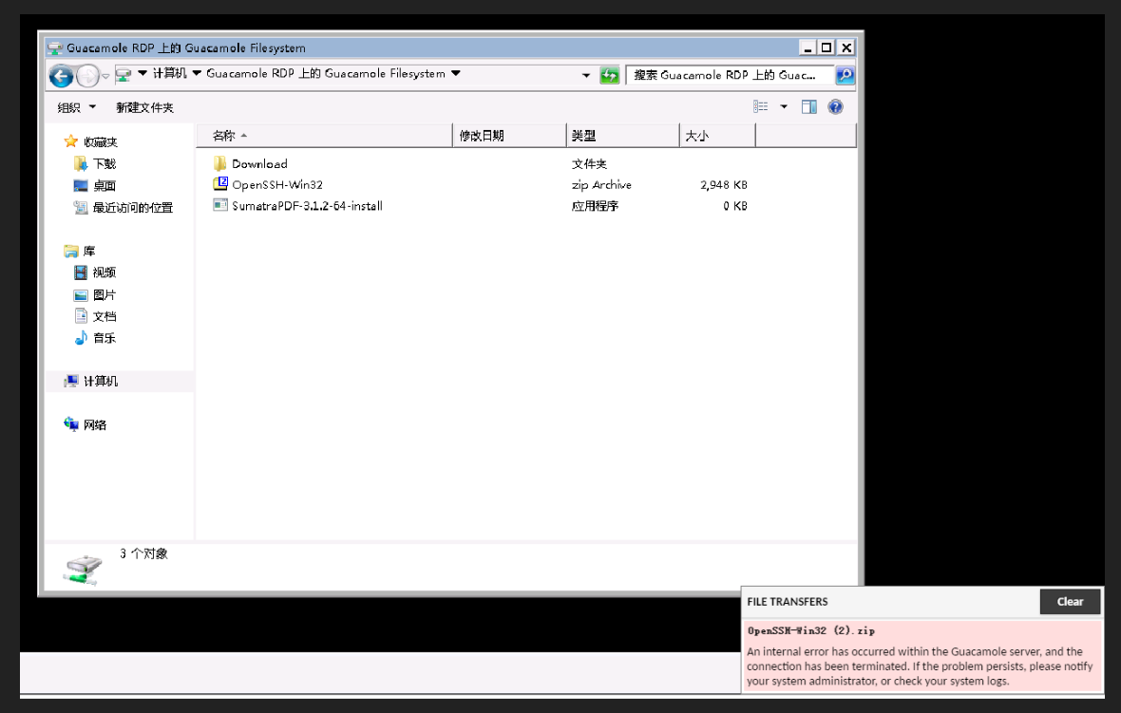The width and height of the screenshot is (1121, 713).
Task: Click the back navigation arrow
Action: point(59,75)
